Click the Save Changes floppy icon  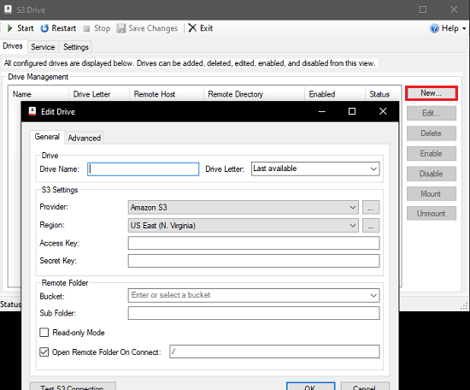point(121,28)
